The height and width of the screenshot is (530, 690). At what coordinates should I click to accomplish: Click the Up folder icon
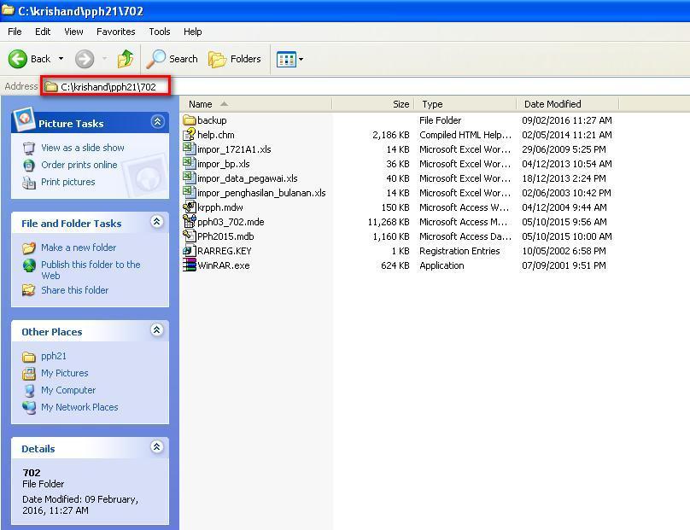point(126,59)
